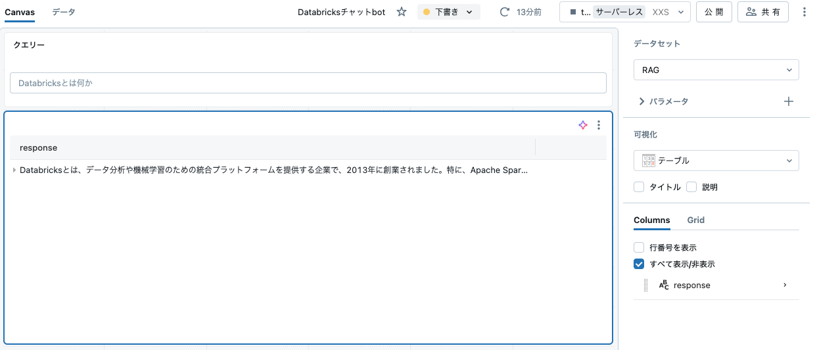Switch to the データ tab

(x=64, y=12)
